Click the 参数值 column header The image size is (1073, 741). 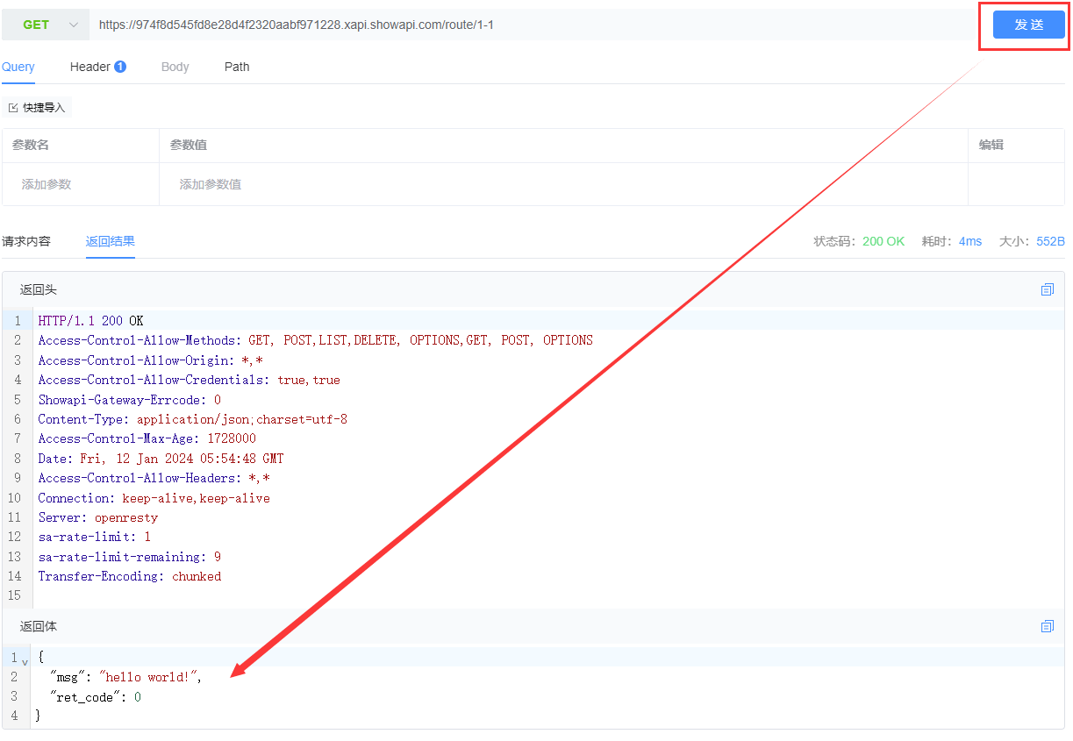pos(189,145)
